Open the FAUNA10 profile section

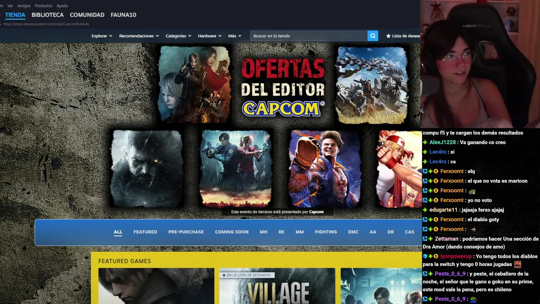click(123, 15)
